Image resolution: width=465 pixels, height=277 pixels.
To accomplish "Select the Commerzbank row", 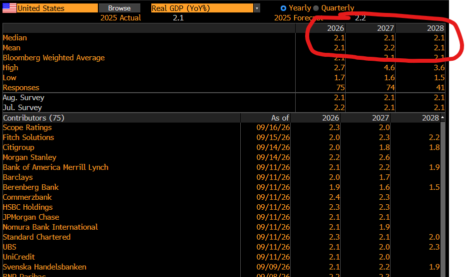I will tap(221, 197).
